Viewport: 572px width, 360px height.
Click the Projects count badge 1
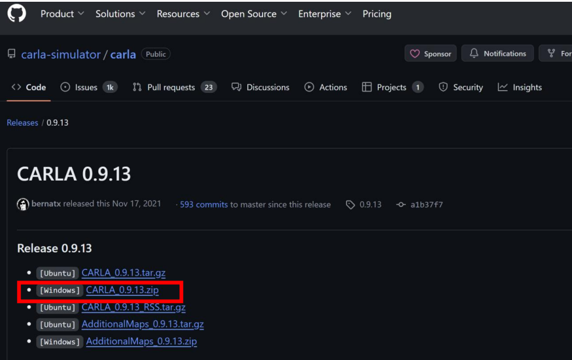click(418, 87)
